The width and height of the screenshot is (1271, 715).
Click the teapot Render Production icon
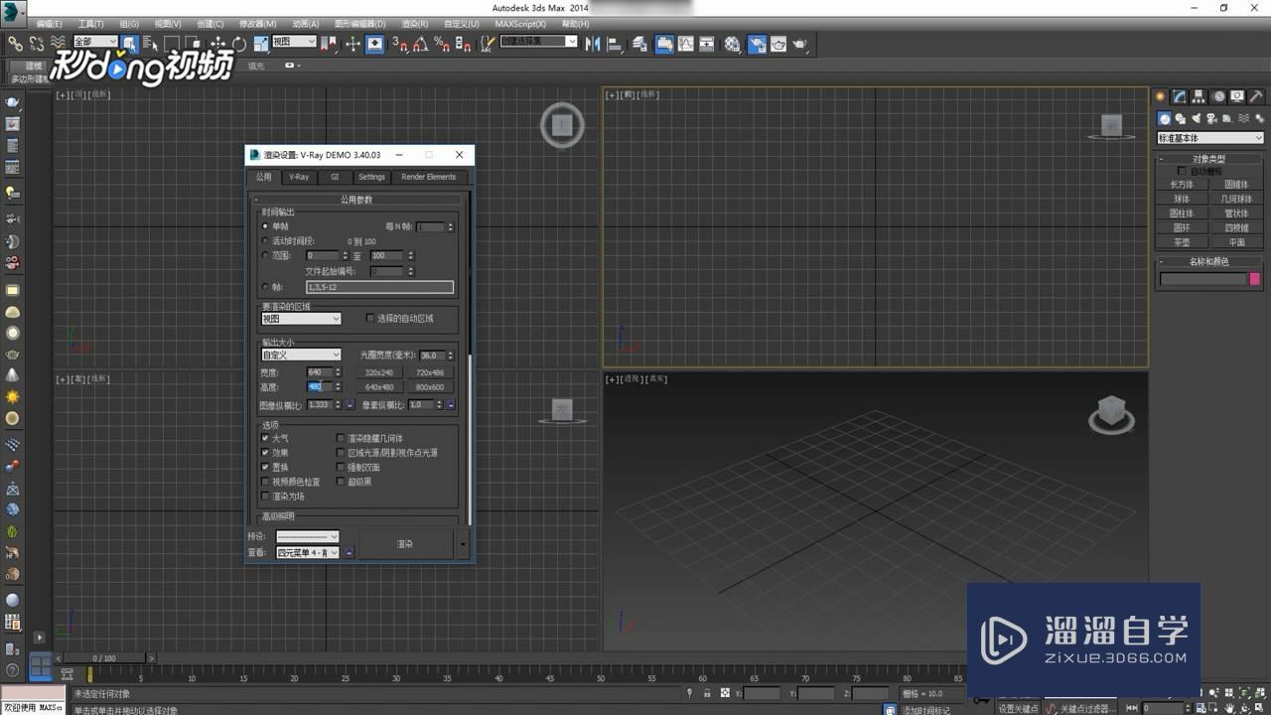[800, 44]
